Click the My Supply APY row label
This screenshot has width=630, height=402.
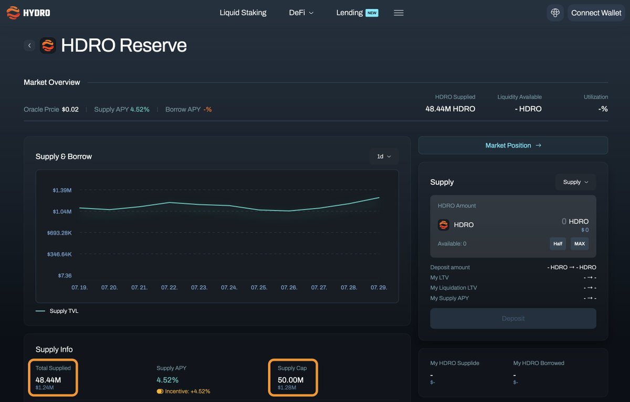coord(449,298)
